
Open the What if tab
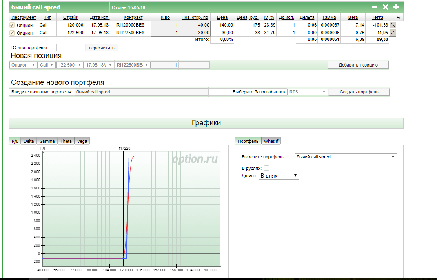271,141
